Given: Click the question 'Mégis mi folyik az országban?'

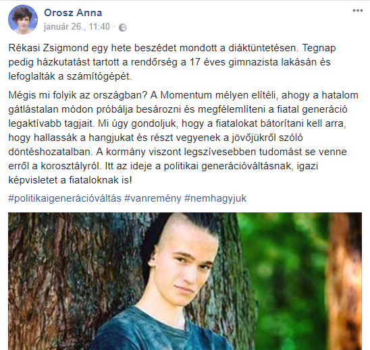Looking at the screenshot, I should tap(78, 95).
